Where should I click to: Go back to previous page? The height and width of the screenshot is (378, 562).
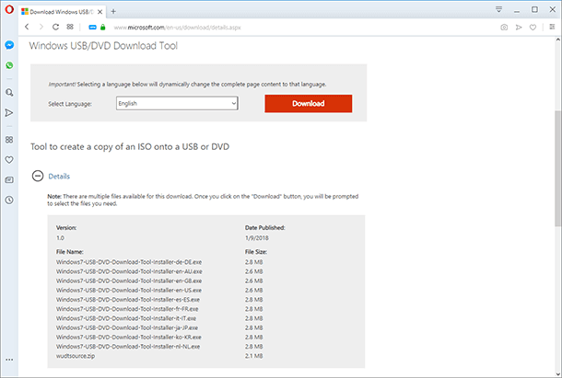click(x=27, y=27)
